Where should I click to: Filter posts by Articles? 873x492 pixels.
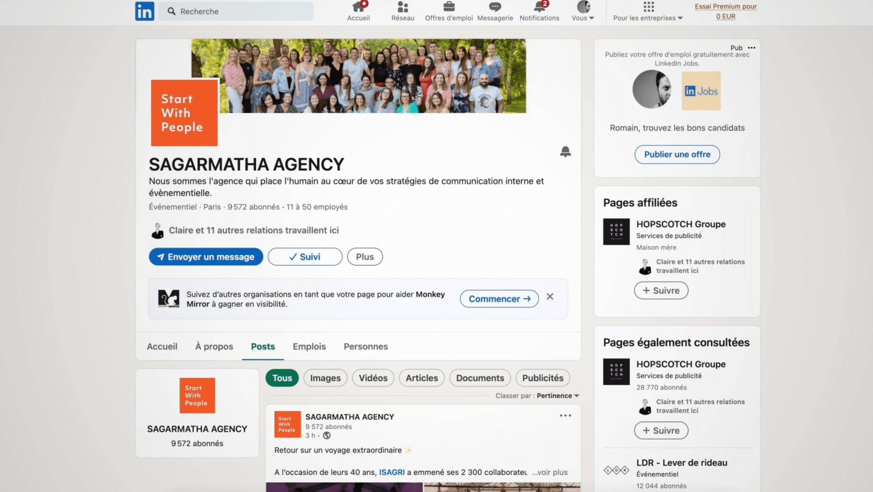(422, 378)
